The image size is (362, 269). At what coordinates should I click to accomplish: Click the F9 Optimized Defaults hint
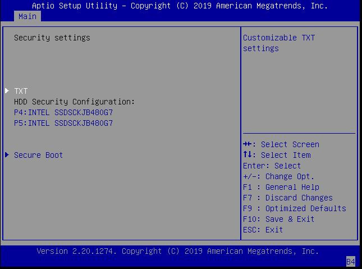295,208
